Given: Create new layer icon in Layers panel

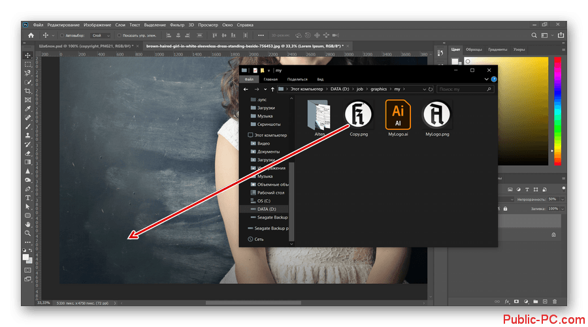Looking at the screenshot, I should point(545,302).
